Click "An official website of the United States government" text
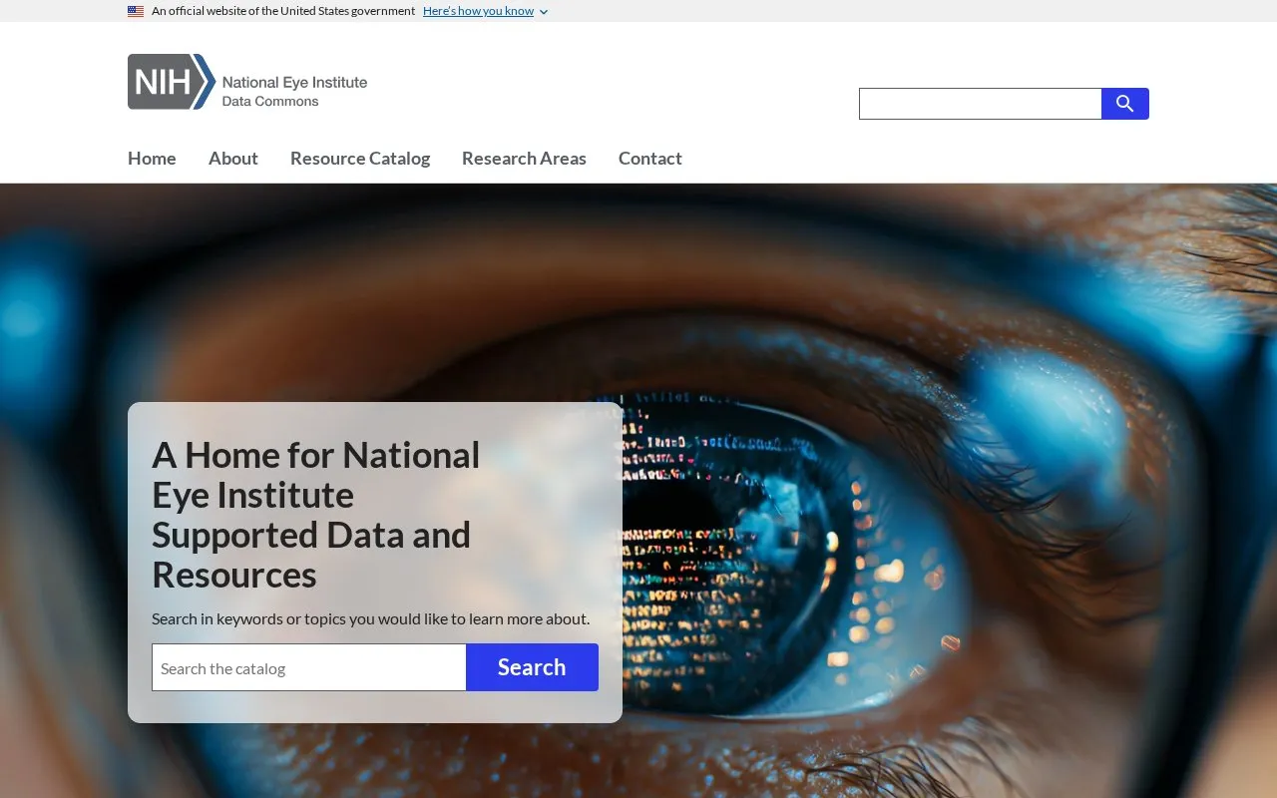 tap(283, 11)
